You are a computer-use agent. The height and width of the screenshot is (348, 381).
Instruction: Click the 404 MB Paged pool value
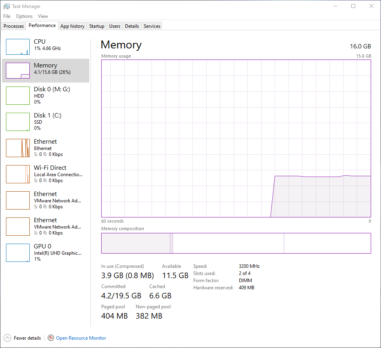[x=114, y=316]
